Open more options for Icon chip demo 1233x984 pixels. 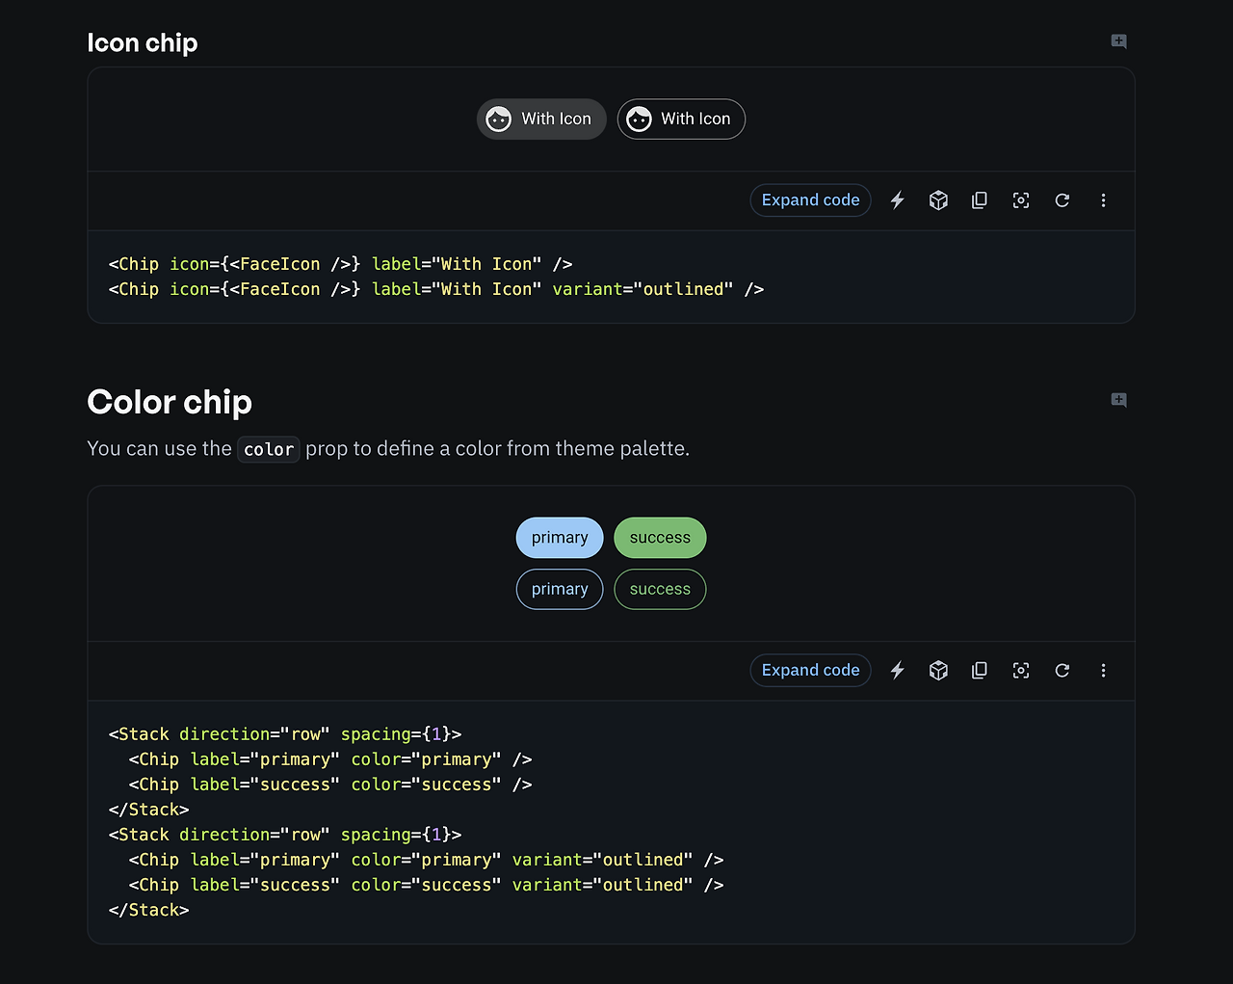(1104, 200)
